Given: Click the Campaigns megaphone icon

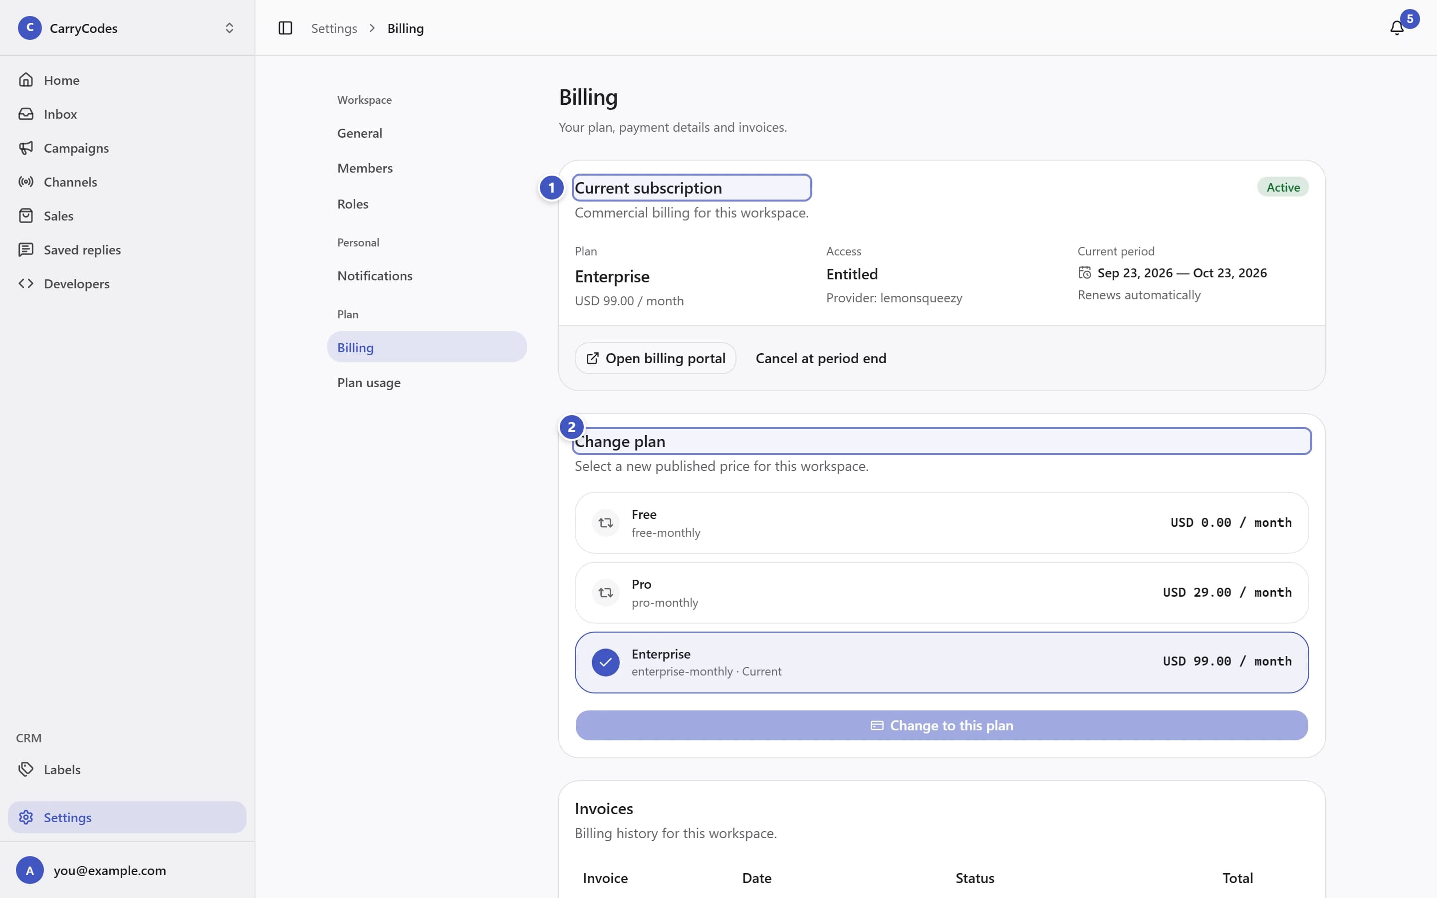Looking at the screenshot, I should 25,147.
